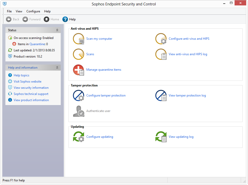Collapse the Status panel
The height and width of the screenshot is (185, 248).
[57, 30]
